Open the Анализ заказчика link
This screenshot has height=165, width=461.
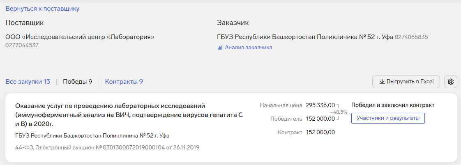pyautogui.click(x=249, y=48)
